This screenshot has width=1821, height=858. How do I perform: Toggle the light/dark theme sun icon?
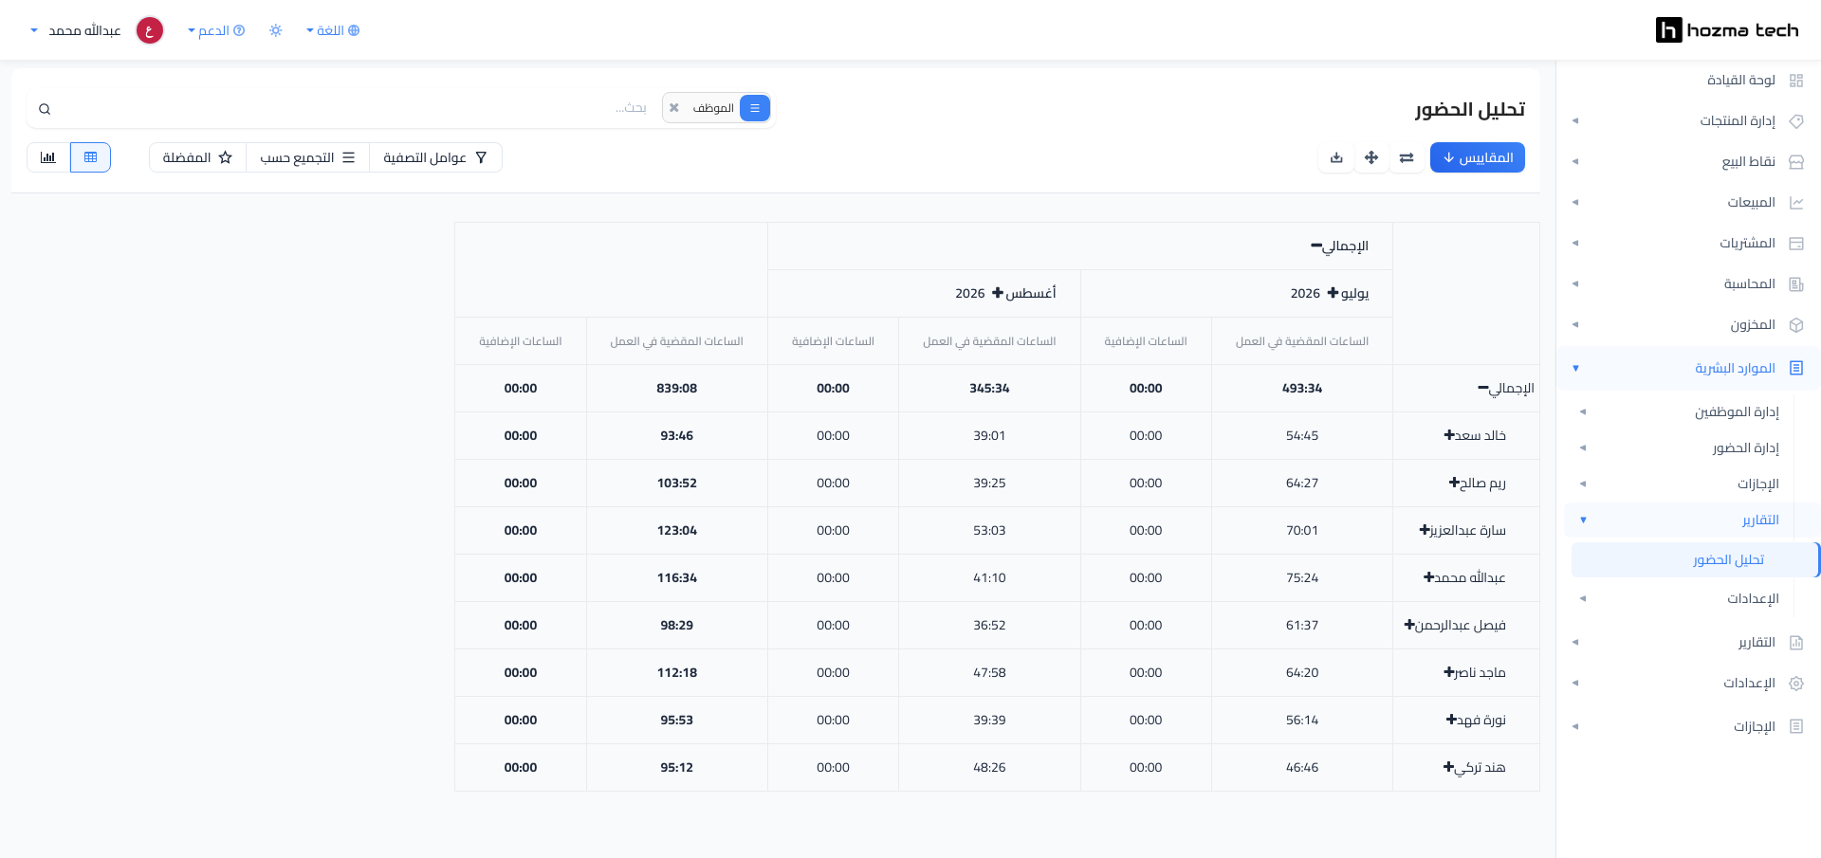(x=276, y=30)
